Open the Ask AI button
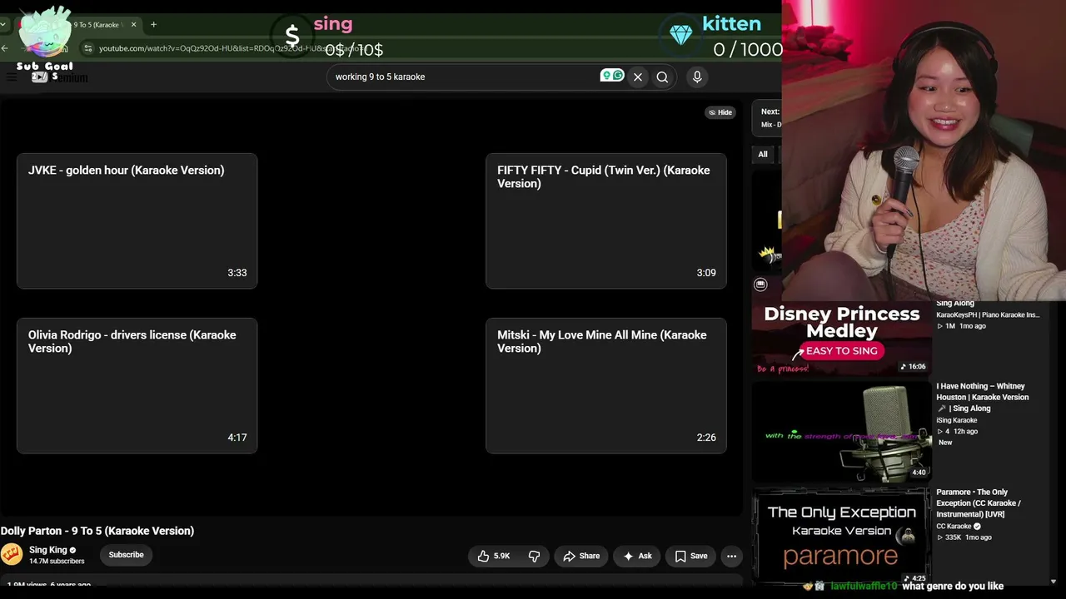 coord(637,556)
